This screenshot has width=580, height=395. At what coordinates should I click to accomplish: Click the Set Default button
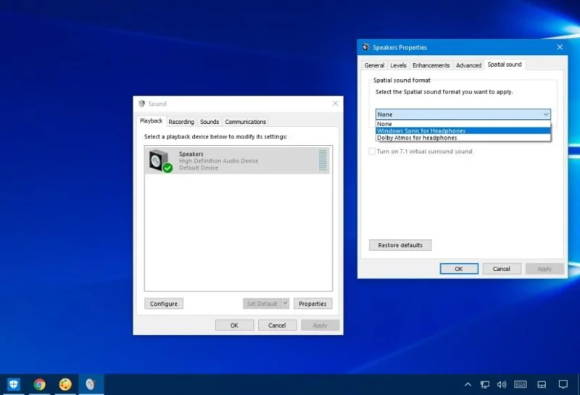tap(262, 304)
